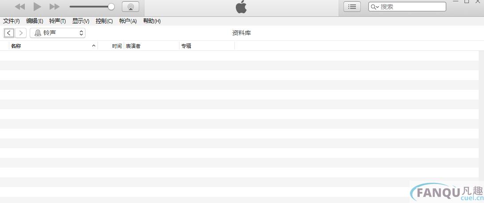
Task: Sort by the 表演者 column header
Action: [x=152, y=46]
